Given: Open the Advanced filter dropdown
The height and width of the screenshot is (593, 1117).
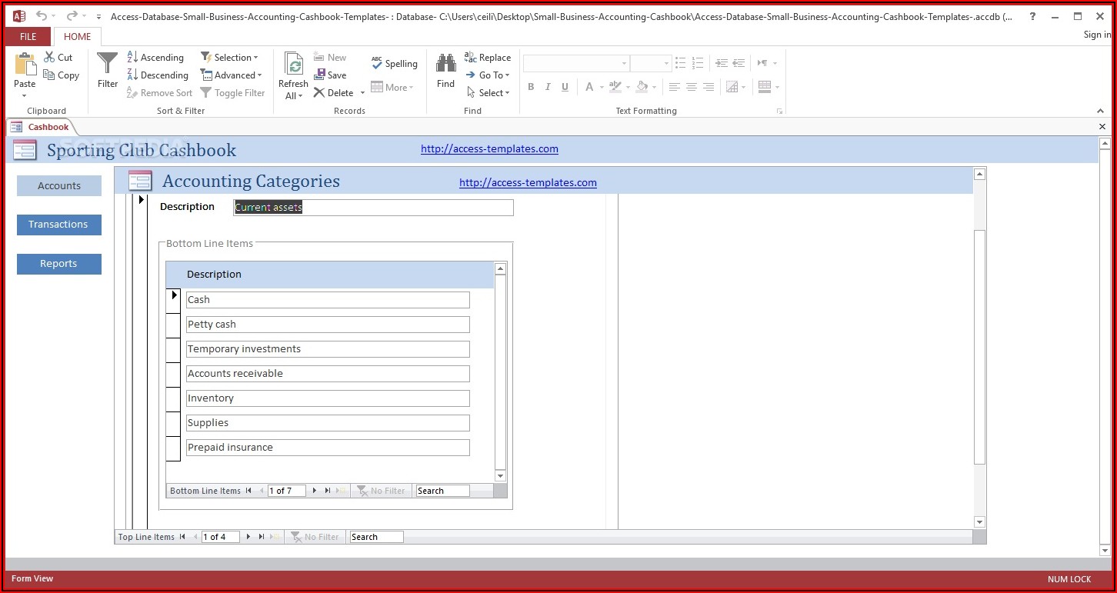Looking at the screenshot, I should 231,75.
